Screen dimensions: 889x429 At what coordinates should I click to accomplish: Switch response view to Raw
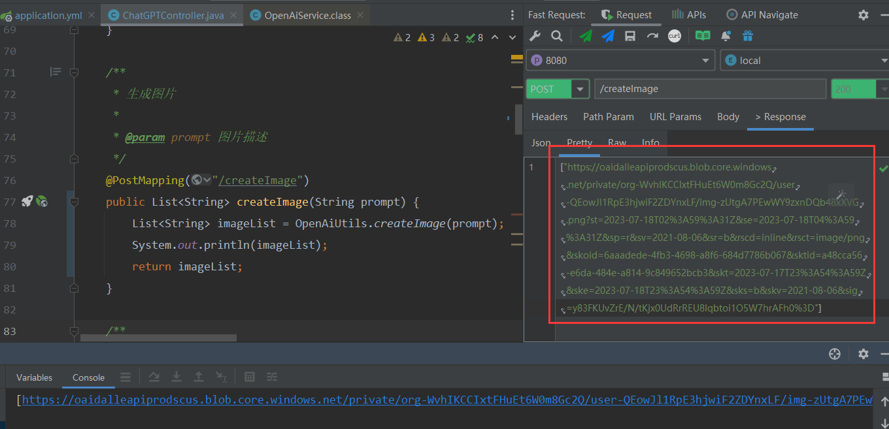(616, 142)
